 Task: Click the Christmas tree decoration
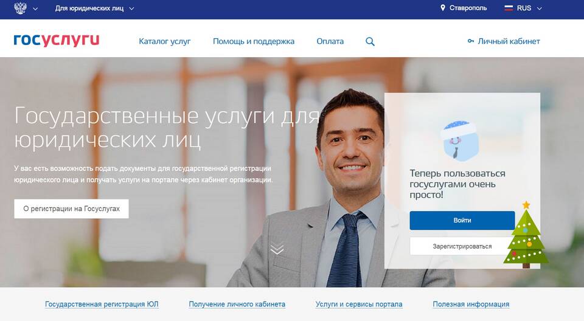[526, 235]
